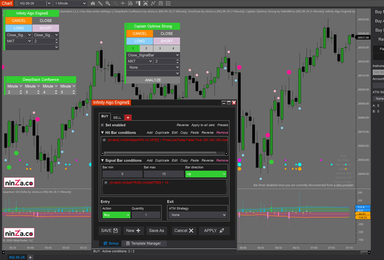Switch to the SELL tab
Image resolution: width=384 pixels, height=260 pixels.
point(117,117)
